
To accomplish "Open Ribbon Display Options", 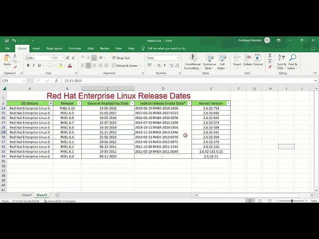I will coord(279,40).
